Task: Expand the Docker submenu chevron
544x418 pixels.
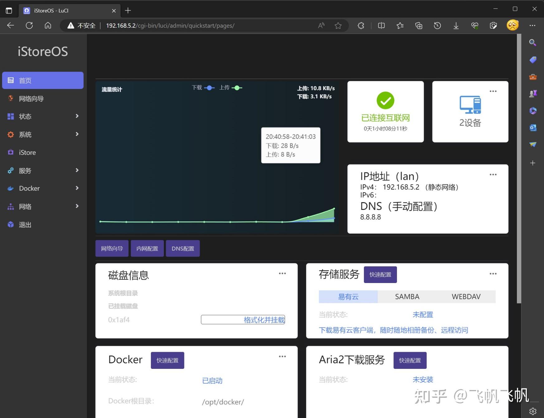Action: point(77,188)
